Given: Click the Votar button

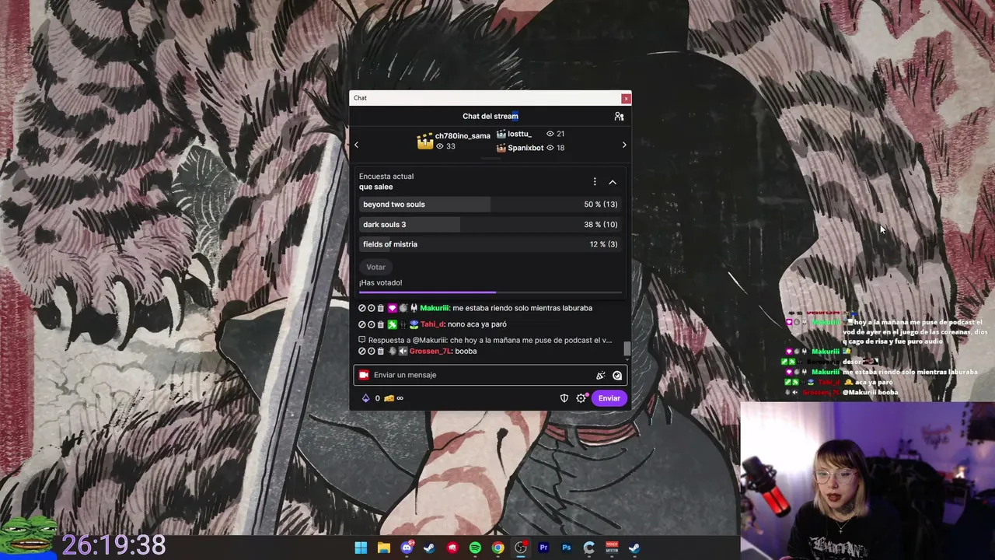Looking at the screenshot, I should (375, 267).
